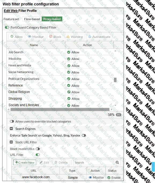The width and height of the screenshot is (155, 183).
Task: Click the Monitor action button above category table
Action: (x=36, y=37)
